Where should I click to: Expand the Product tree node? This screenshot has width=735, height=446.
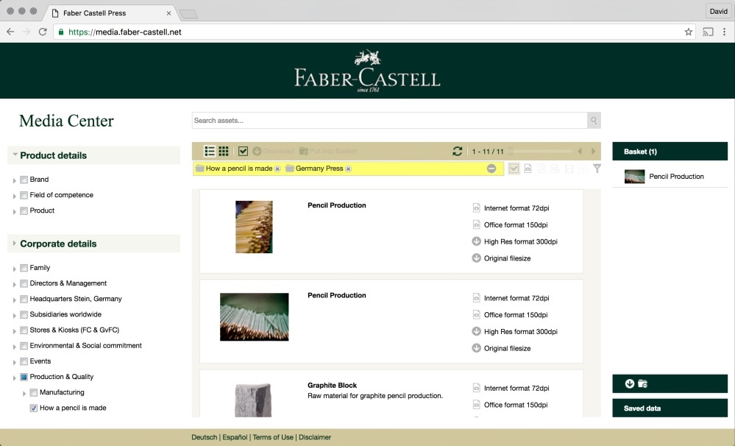point(15,211)
